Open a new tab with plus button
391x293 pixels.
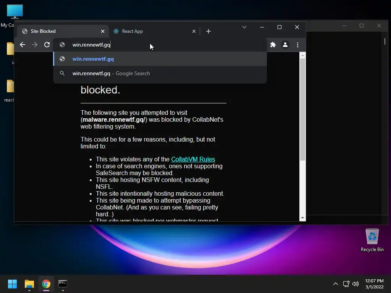tap(208, 31)
